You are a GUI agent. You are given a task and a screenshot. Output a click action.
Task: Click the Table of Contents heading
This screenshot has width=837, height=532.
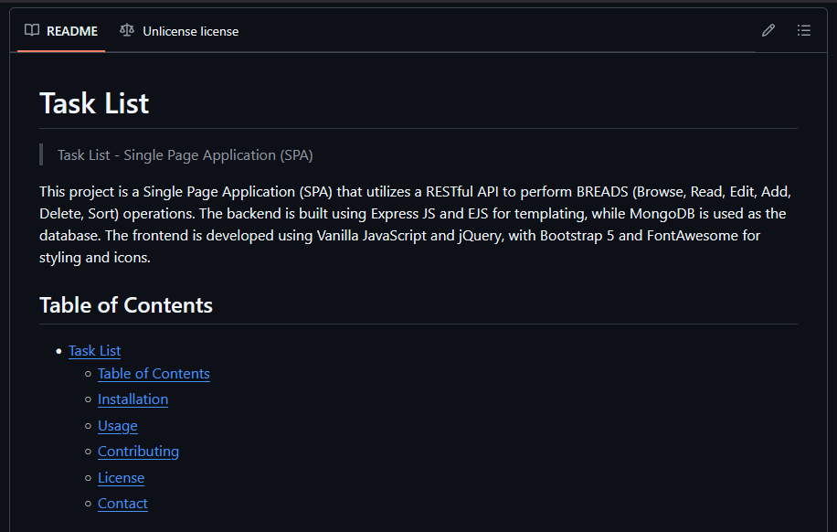tap(126, 305)
